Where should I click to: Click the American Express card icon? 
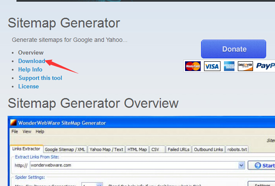(229, 66)
